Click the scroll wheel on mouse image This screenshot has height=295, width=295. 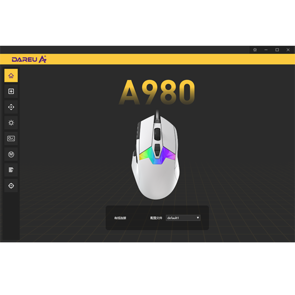(156, 132)
